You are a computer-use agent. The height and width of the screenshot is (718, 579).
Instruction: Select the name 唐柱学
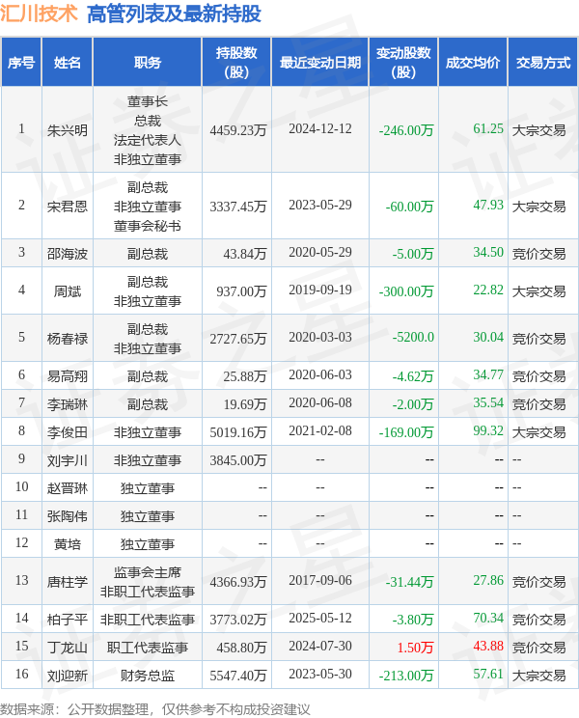coord(68,582)
